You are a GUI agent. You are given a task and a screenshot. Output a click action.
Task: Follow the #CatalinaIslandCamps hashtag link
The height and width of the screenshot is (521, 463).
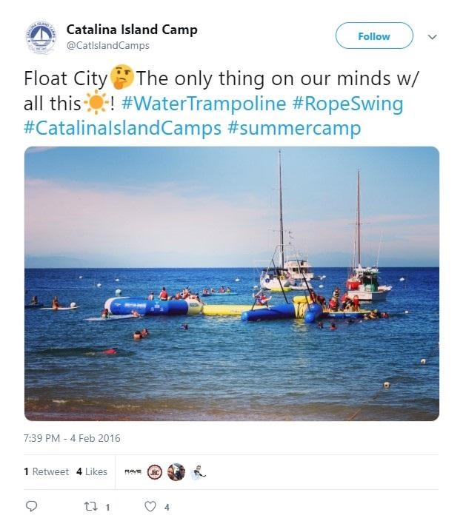tap(122, 128)
